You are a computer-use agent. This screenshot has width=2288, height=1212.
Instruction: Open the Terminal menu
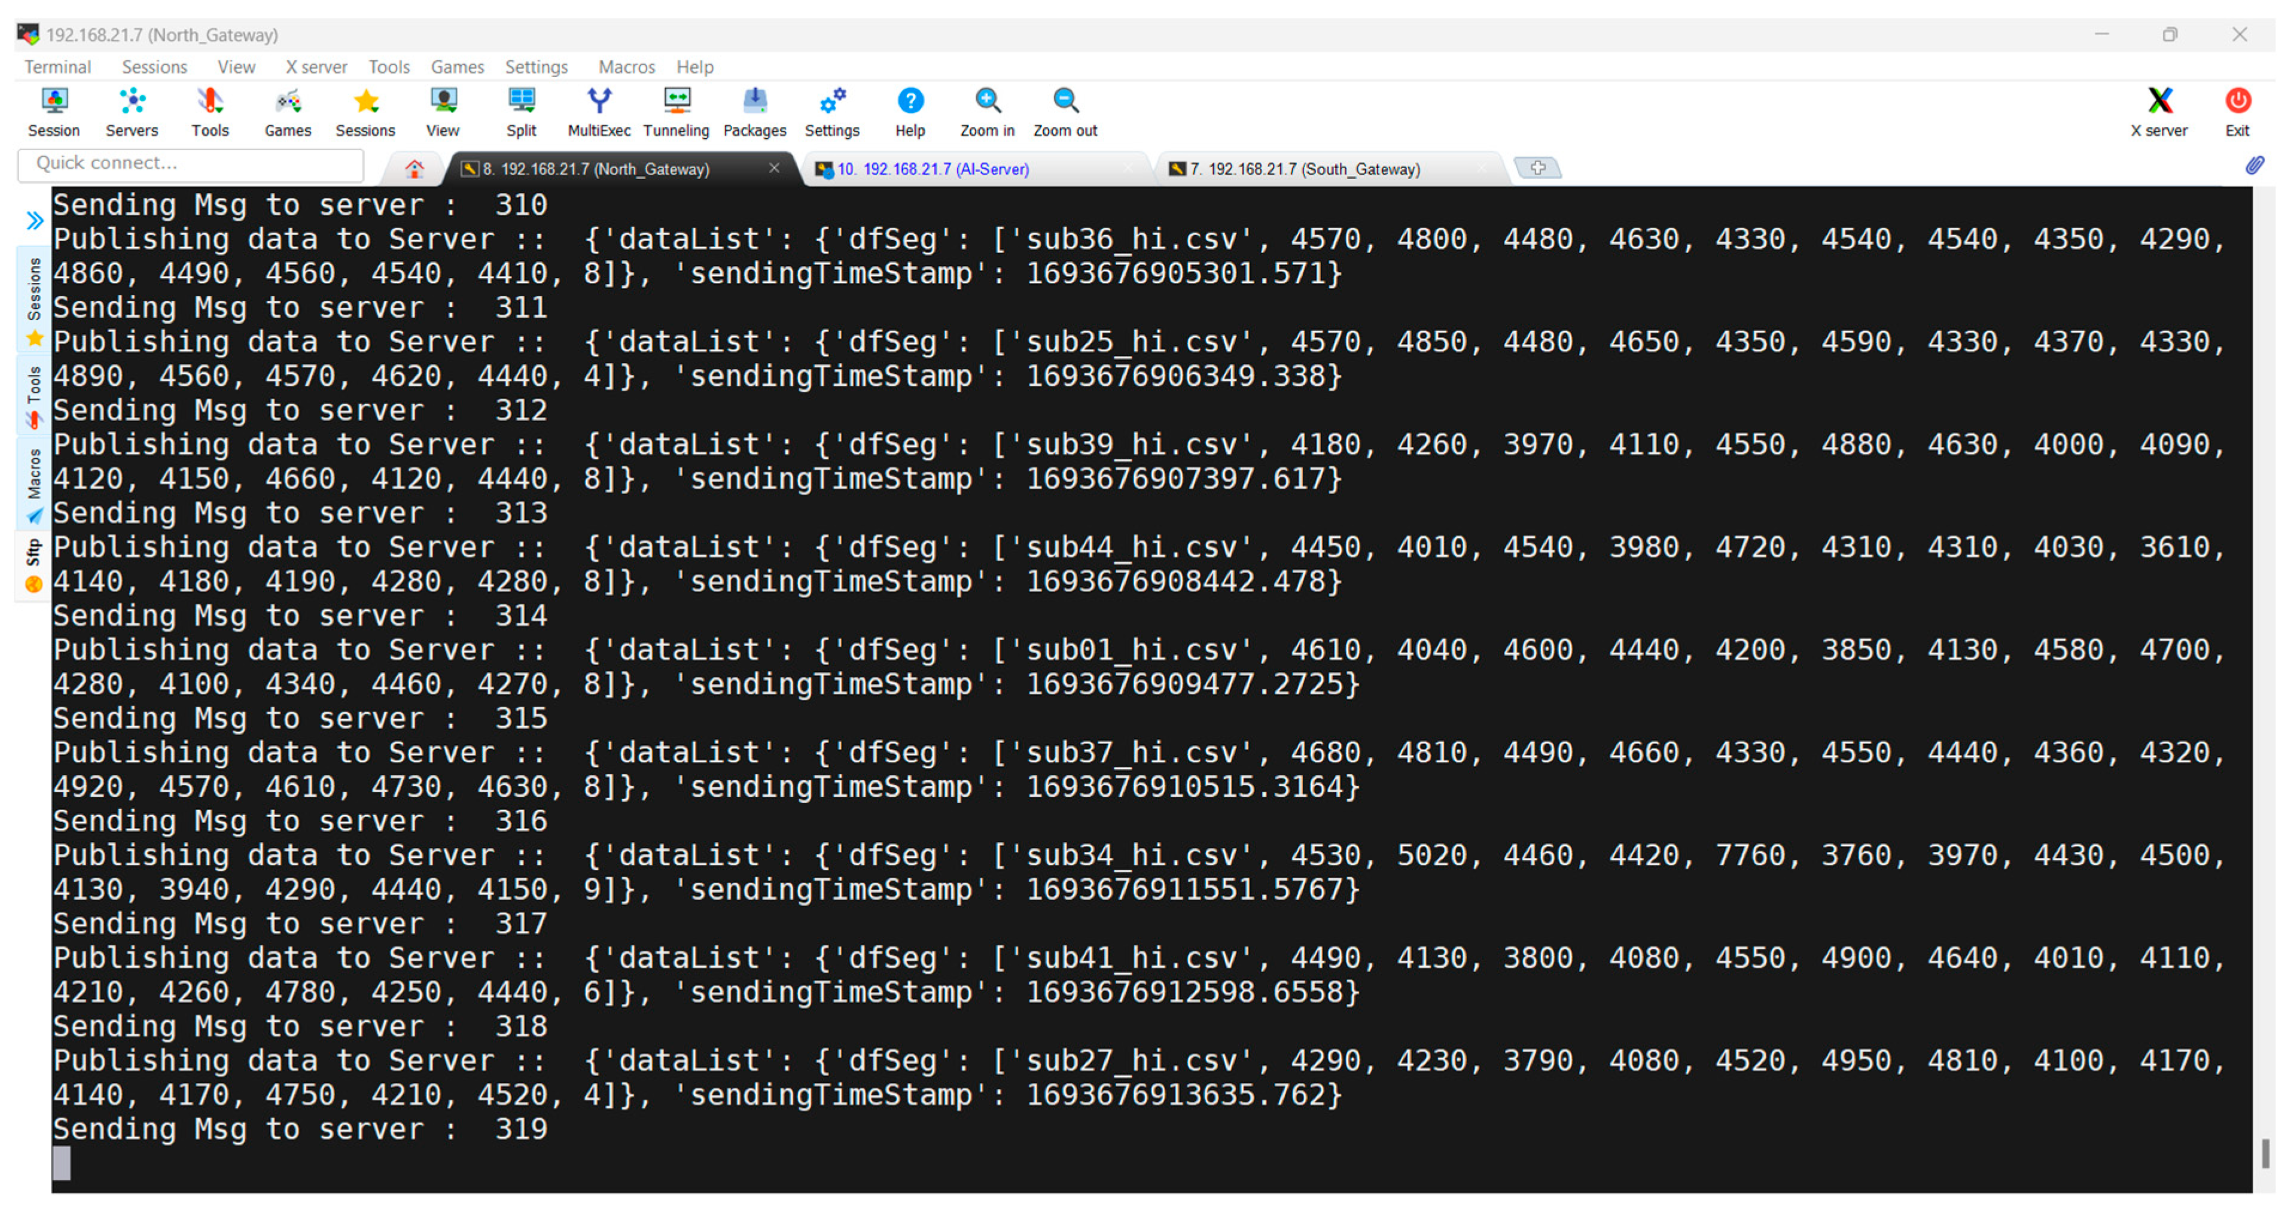pyautogui.click(x=58, y=66)
